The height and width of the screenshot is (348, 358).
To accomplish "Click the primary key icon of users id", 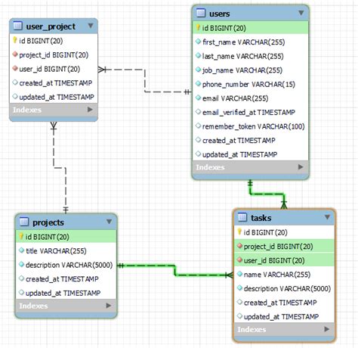I will (x=198, y=27).
